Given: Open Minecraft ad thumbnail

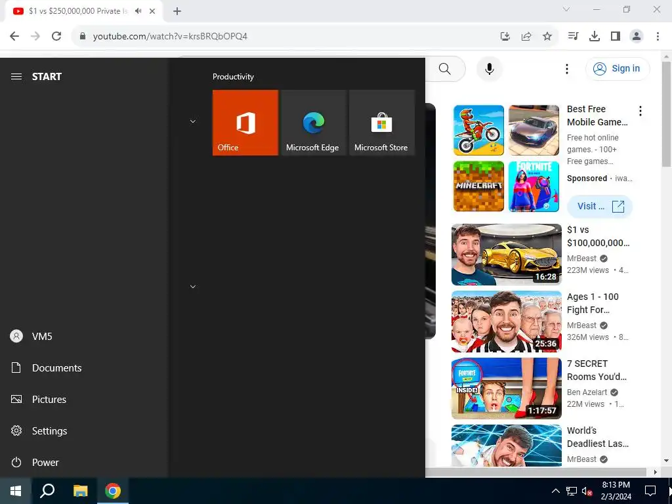Looking at the screenshot, I should [x=478, y=186].
